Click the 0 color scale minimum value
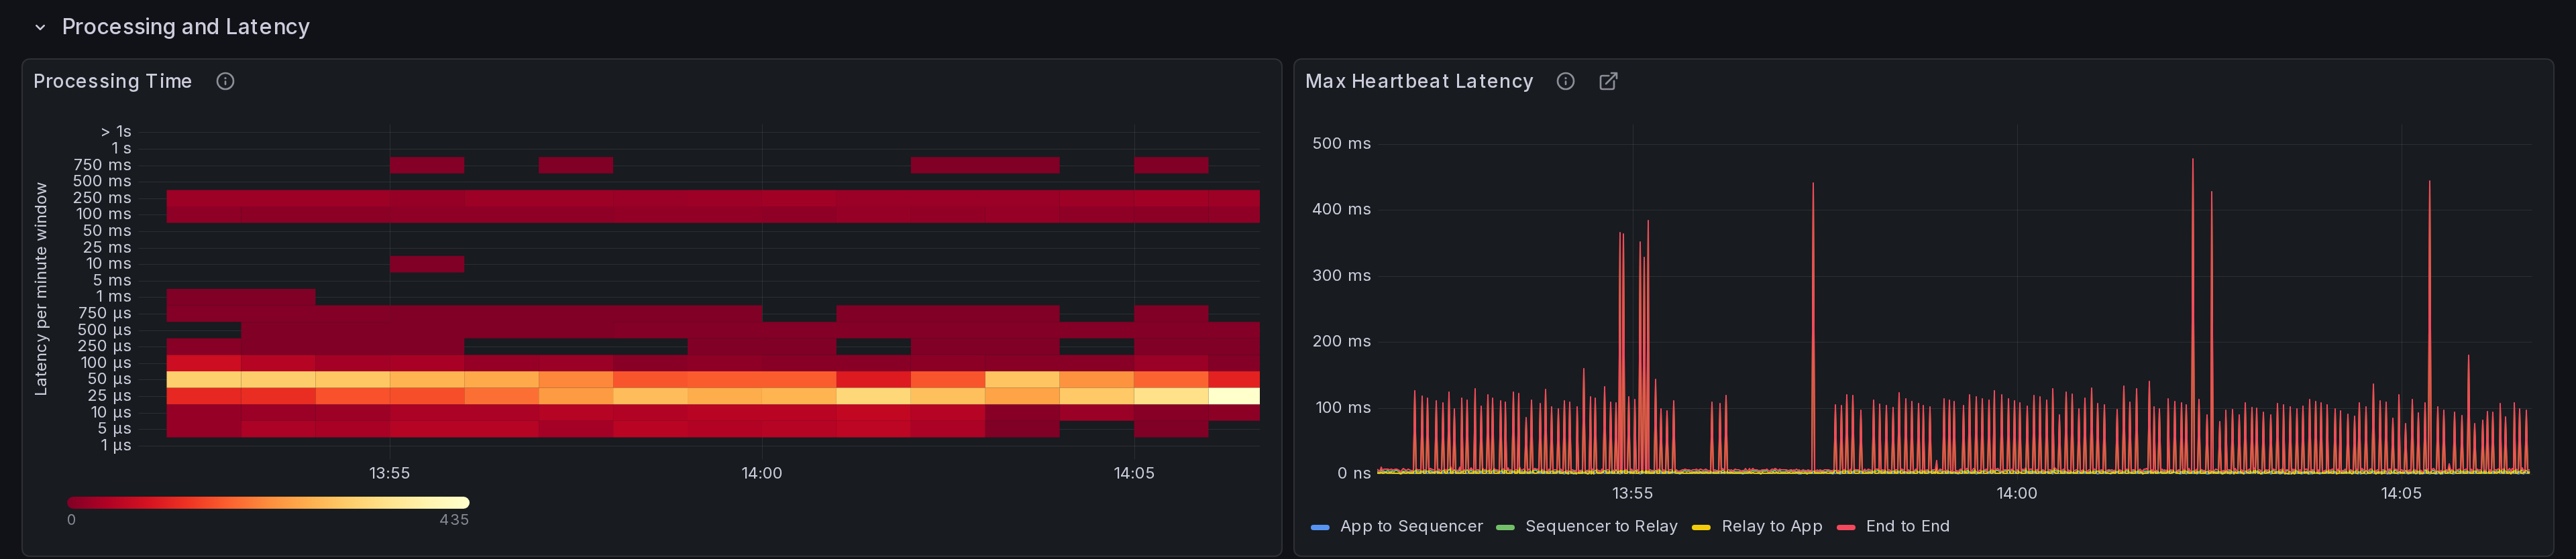The width and height of the screenshot is (2576, 559). click(x=71, y=520)
